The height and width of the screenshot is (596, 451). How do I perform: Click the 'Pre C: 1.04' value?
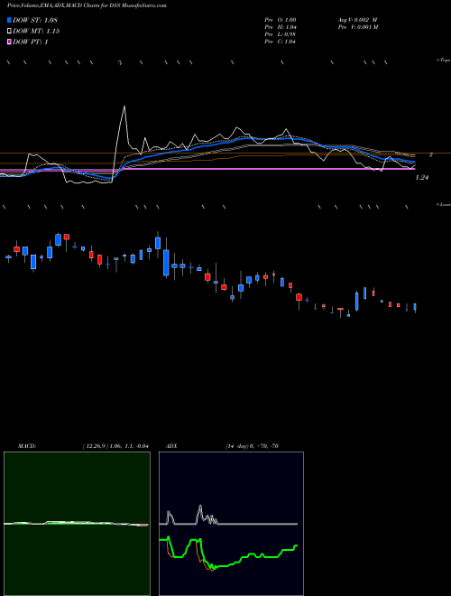[281, 42]
